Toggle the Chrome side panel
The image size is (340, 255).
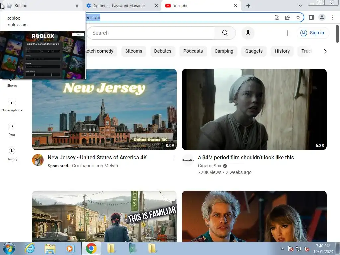point(311,17)
